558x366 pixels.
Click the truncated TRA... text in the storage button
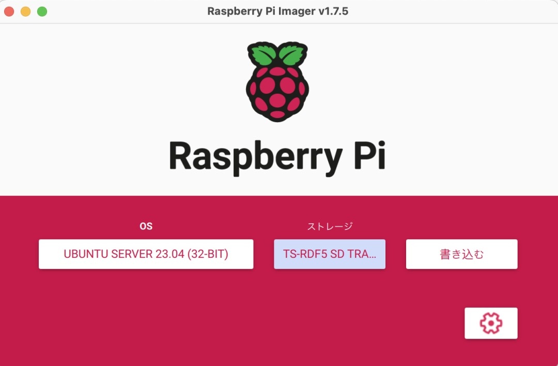tap(362, 254)
